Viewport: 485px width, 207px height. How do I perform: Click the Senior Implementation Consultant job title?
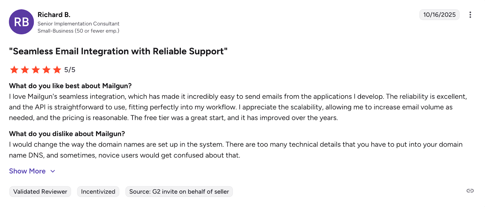coord(79,24)
